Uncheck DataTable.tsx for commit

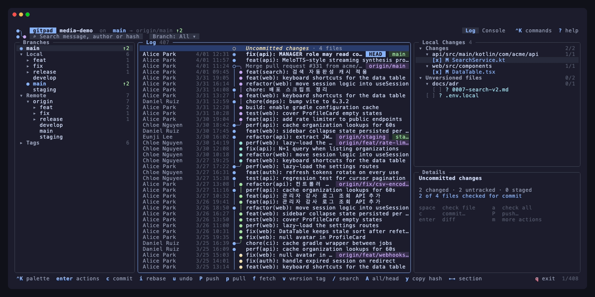437,72
